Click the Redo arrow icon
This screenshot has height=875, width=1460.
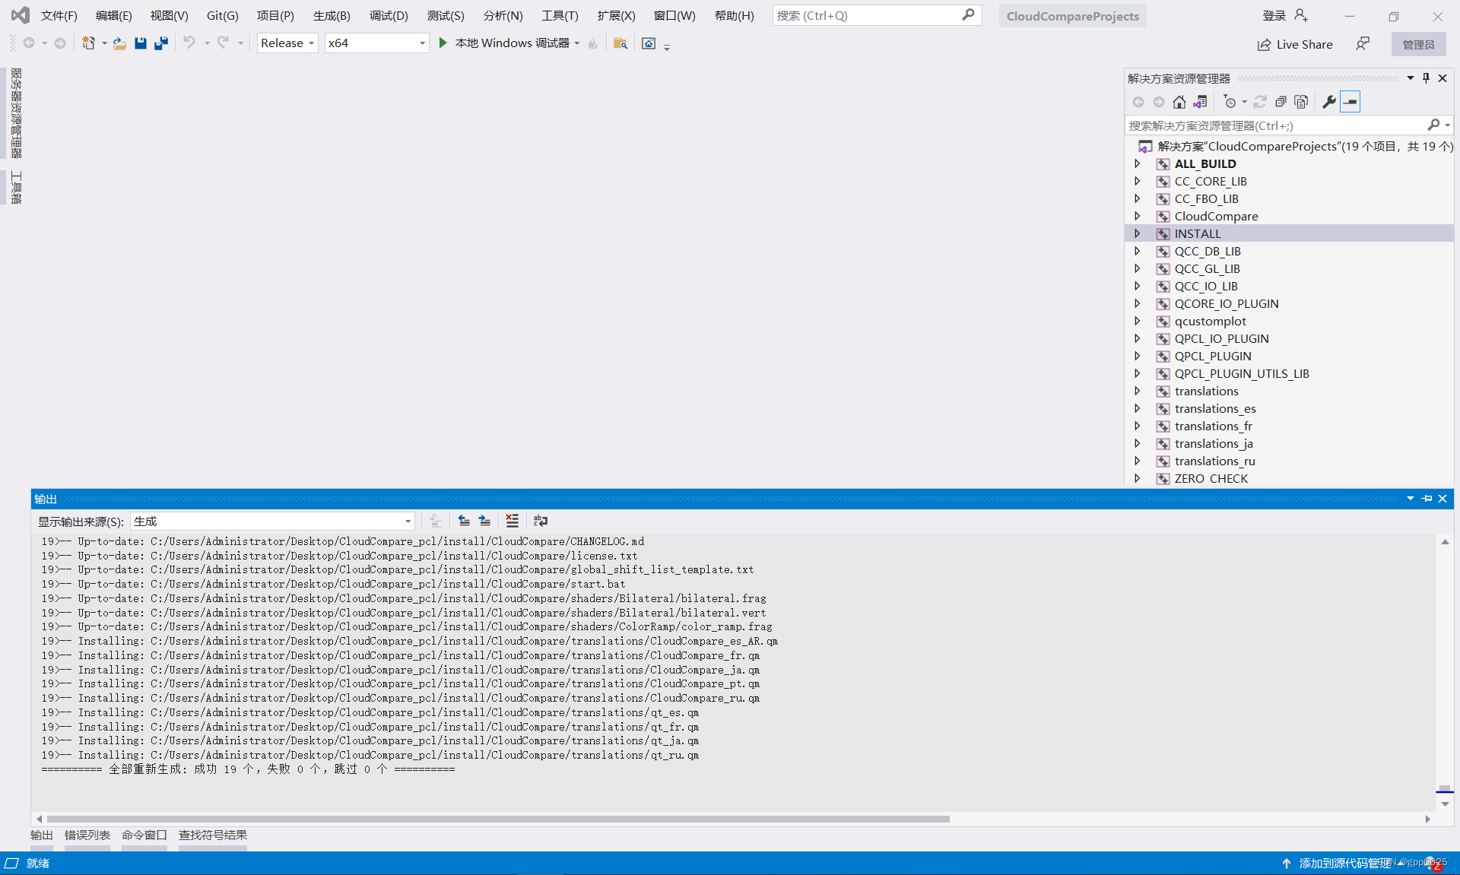click(x=223, y=43)
